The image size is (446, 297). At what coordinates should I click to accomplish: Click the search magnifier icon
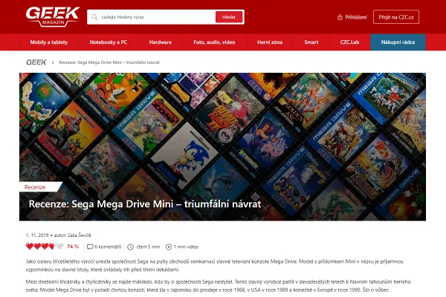coord(94,17)
